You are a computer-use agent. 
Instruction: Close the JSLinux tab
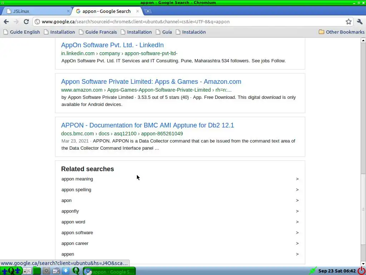pos(68,11)
